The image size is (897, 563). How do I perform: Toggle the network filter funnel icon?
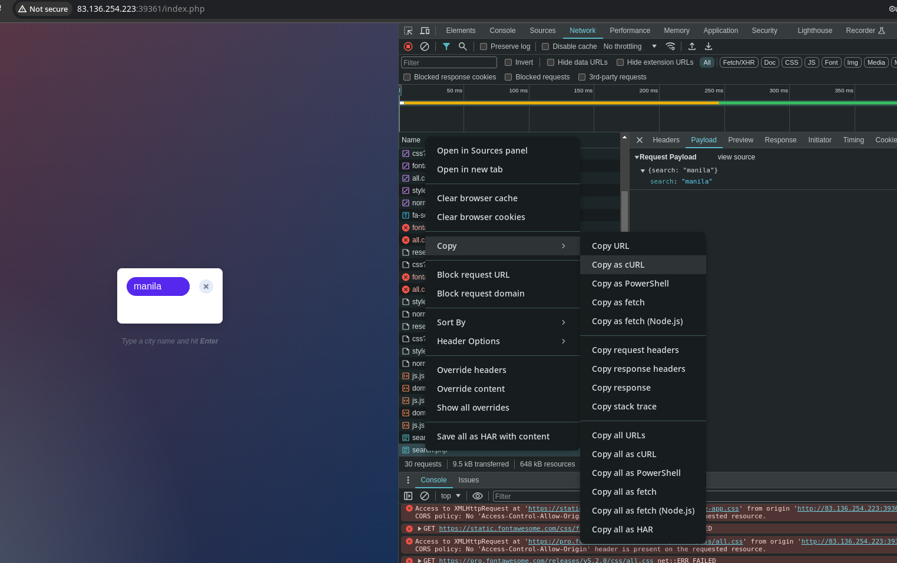pos(446,46)
